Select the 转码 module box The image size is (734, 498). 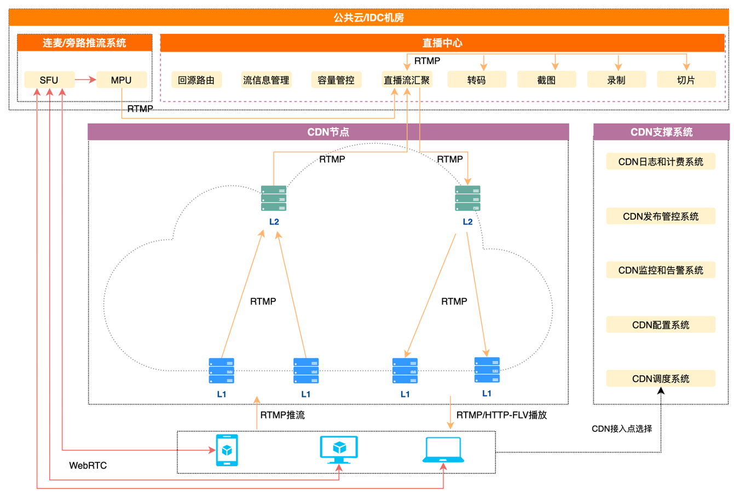477,80
